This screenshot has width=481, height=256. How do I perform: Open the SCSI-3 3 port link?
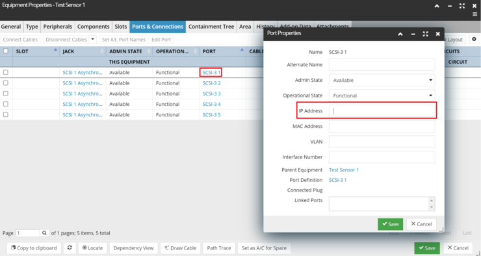point(211,94)
